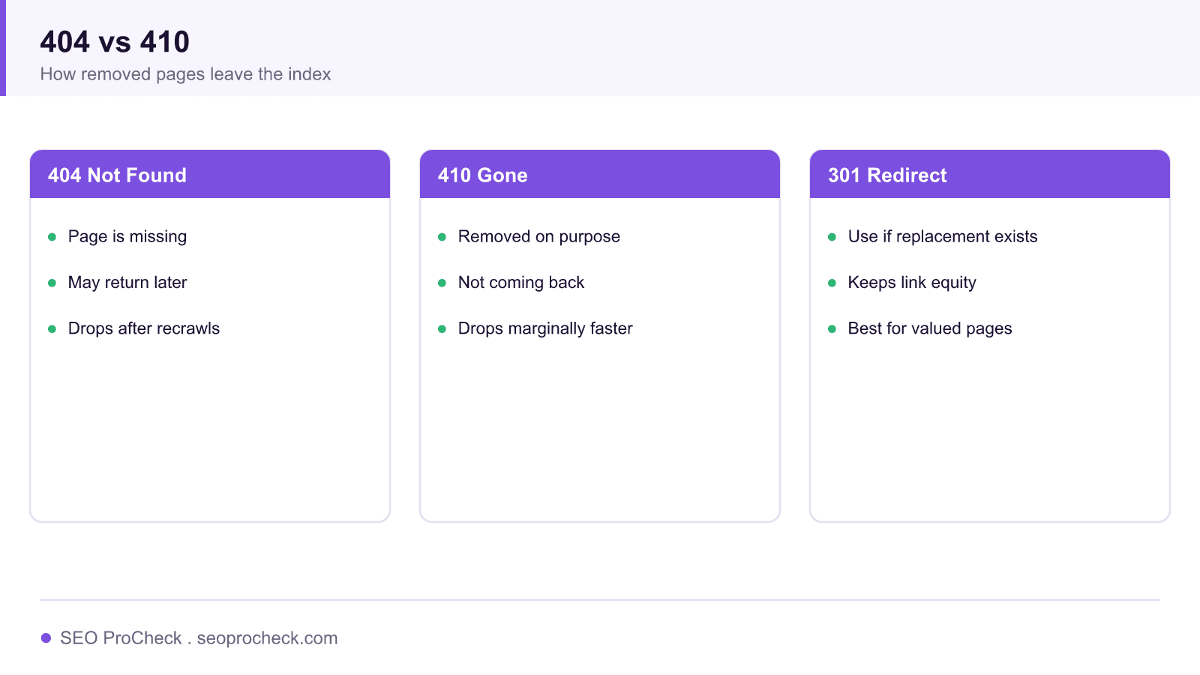
Task: Select the 'Best for valued pages' bullet text
Action: pos(930,328)
